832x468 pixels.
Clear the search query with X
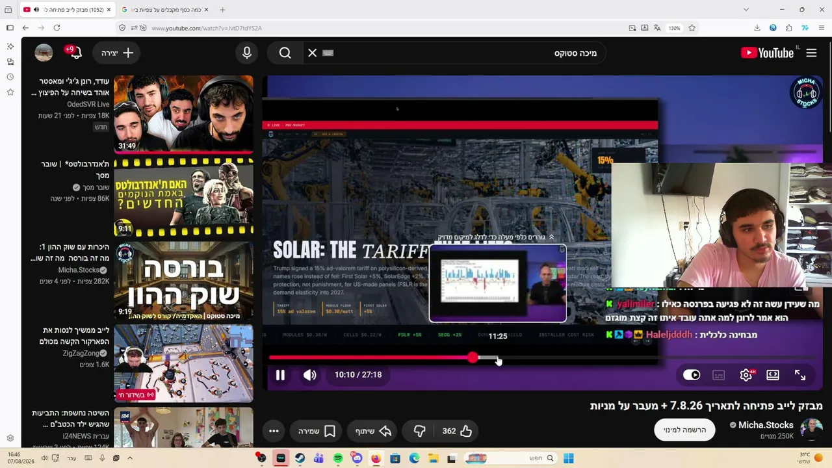313,53
